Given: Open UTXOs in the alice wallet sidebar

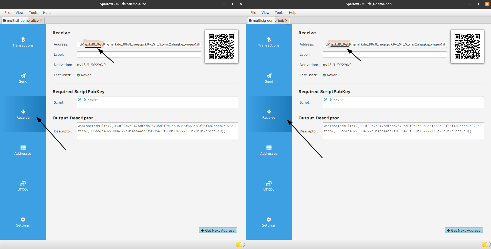Looking at the screenshot, I should click(x=23, y=186).
